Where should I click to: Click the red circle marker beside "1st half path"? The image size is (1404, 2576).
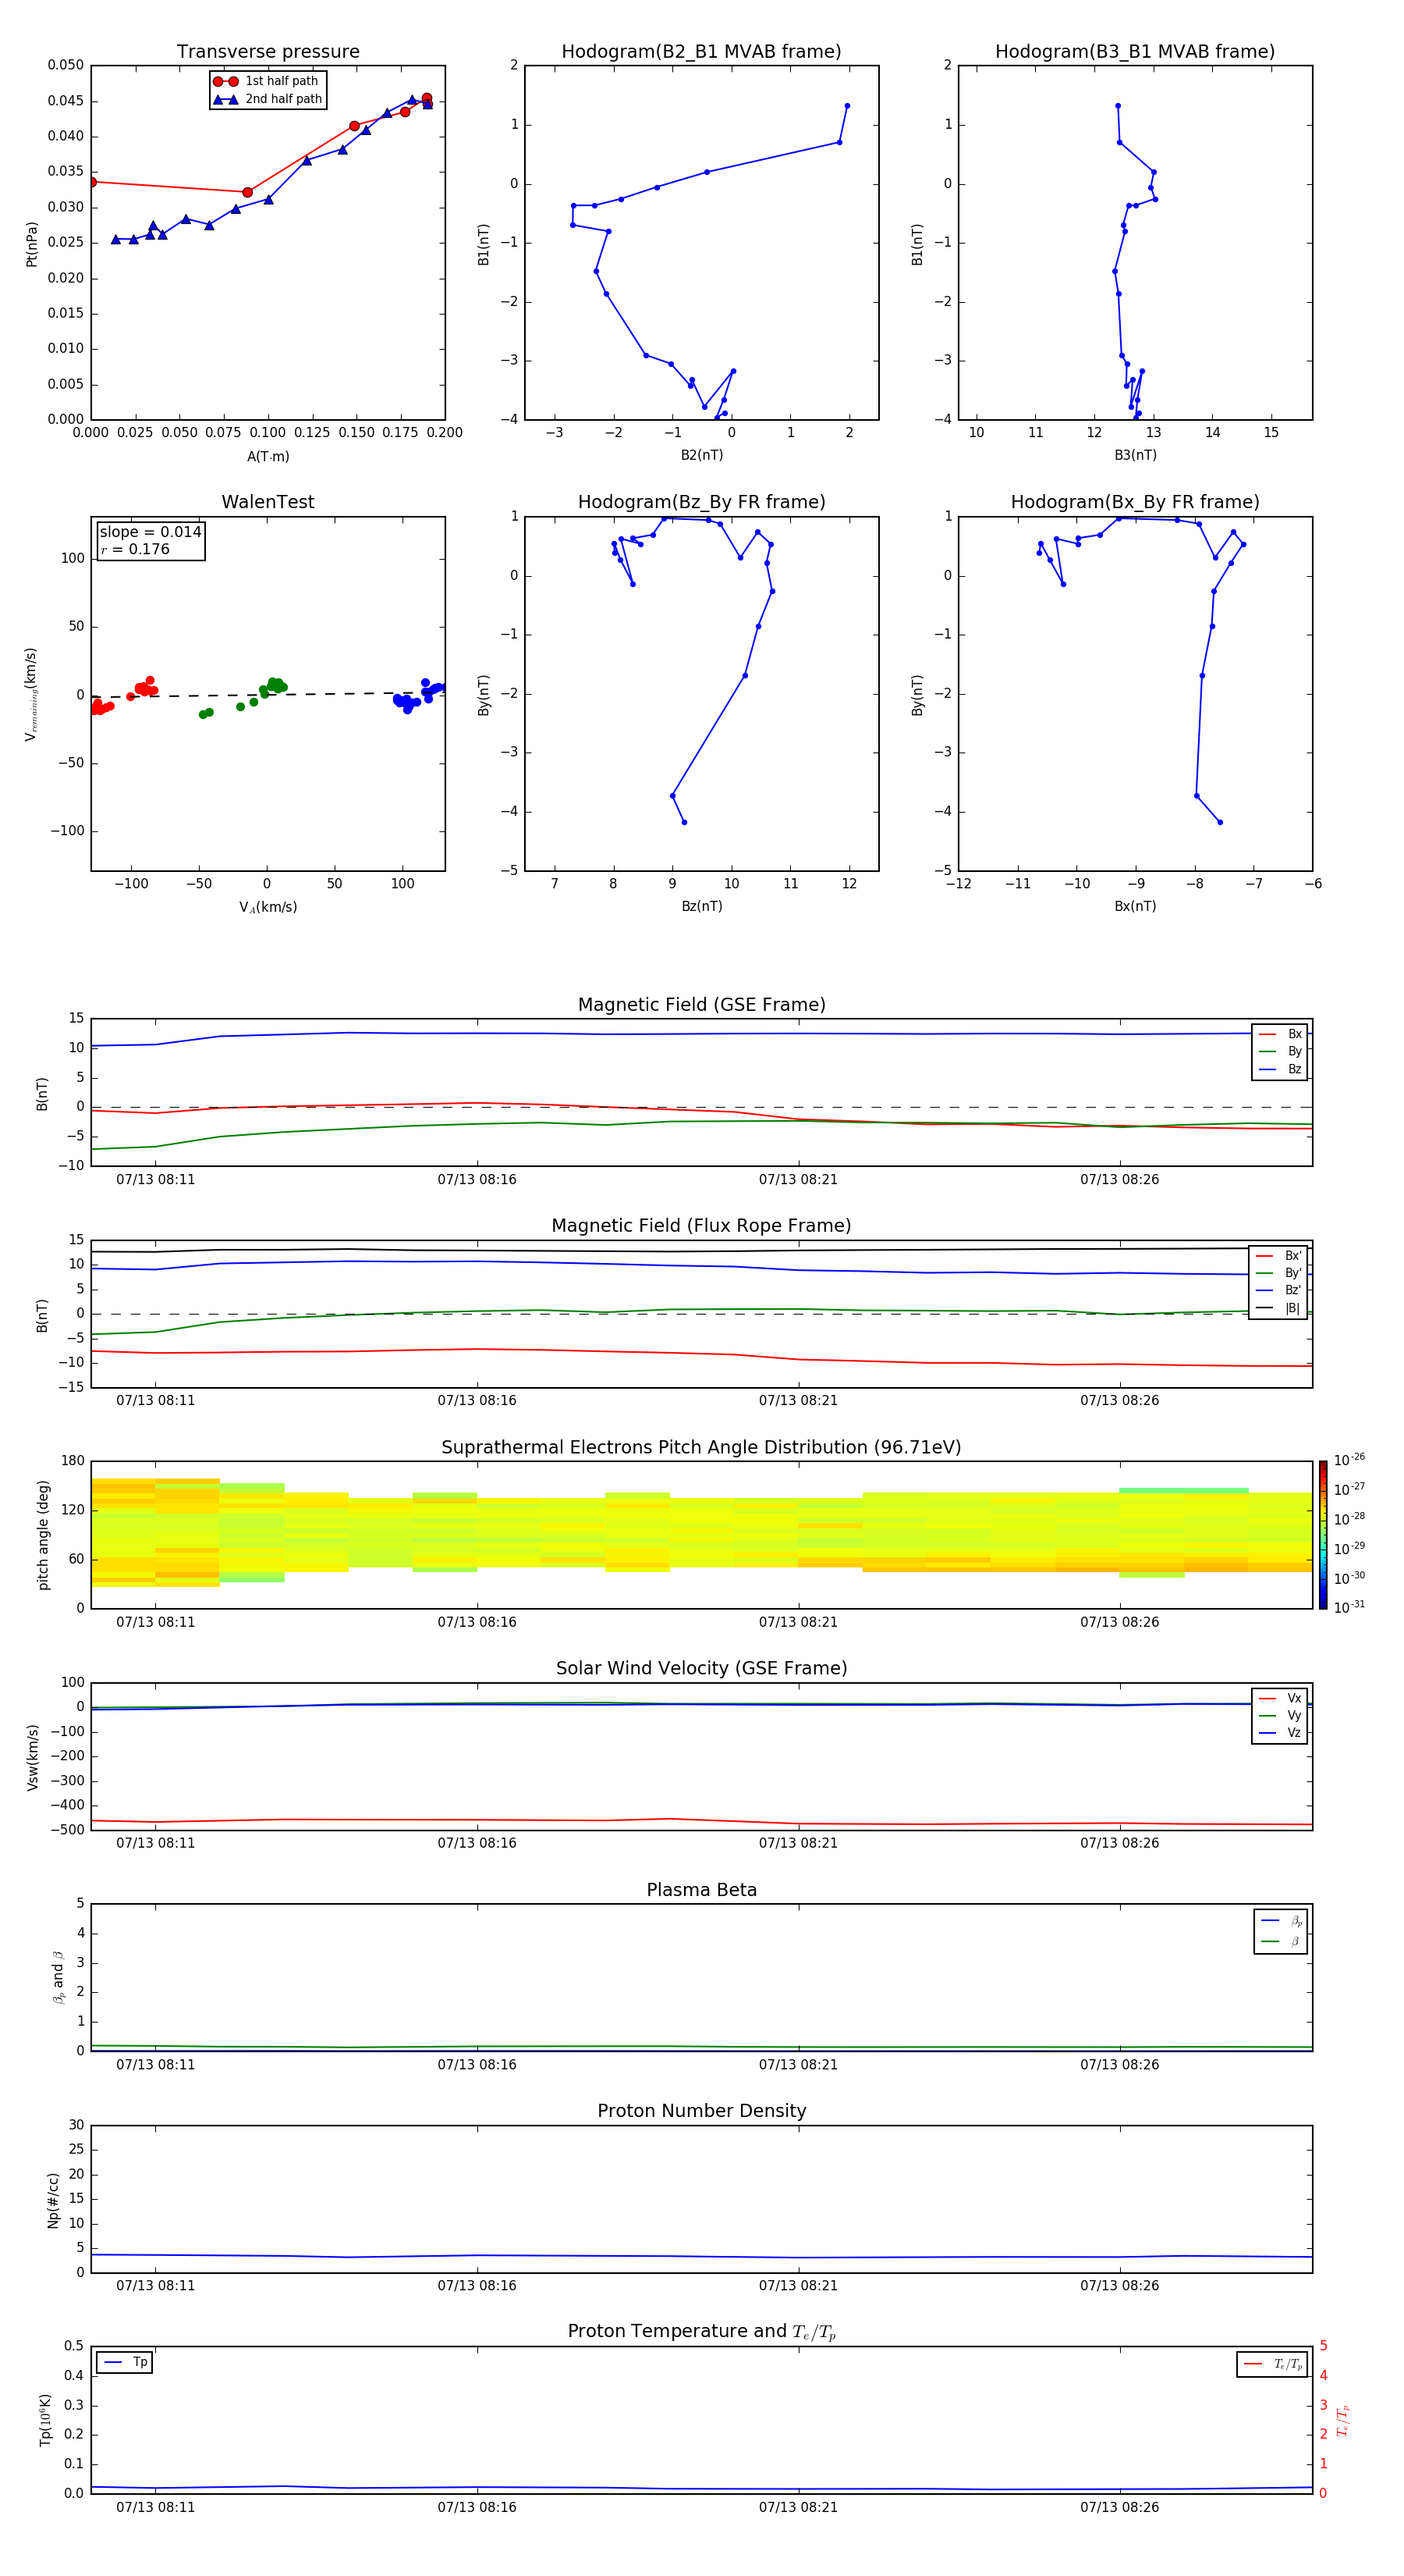[x=226, y=81]
